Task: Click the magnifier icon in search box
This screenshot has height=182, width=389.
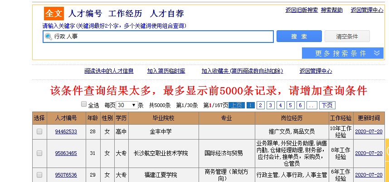Action: (49, 37)
